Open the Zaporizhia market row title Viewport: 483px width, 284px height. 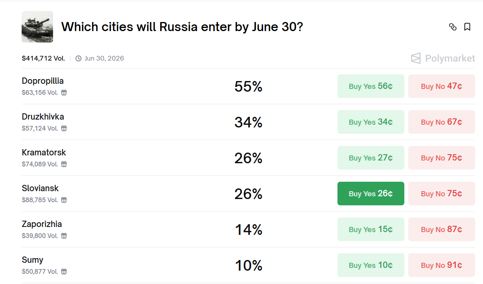[x=42, y=224]
